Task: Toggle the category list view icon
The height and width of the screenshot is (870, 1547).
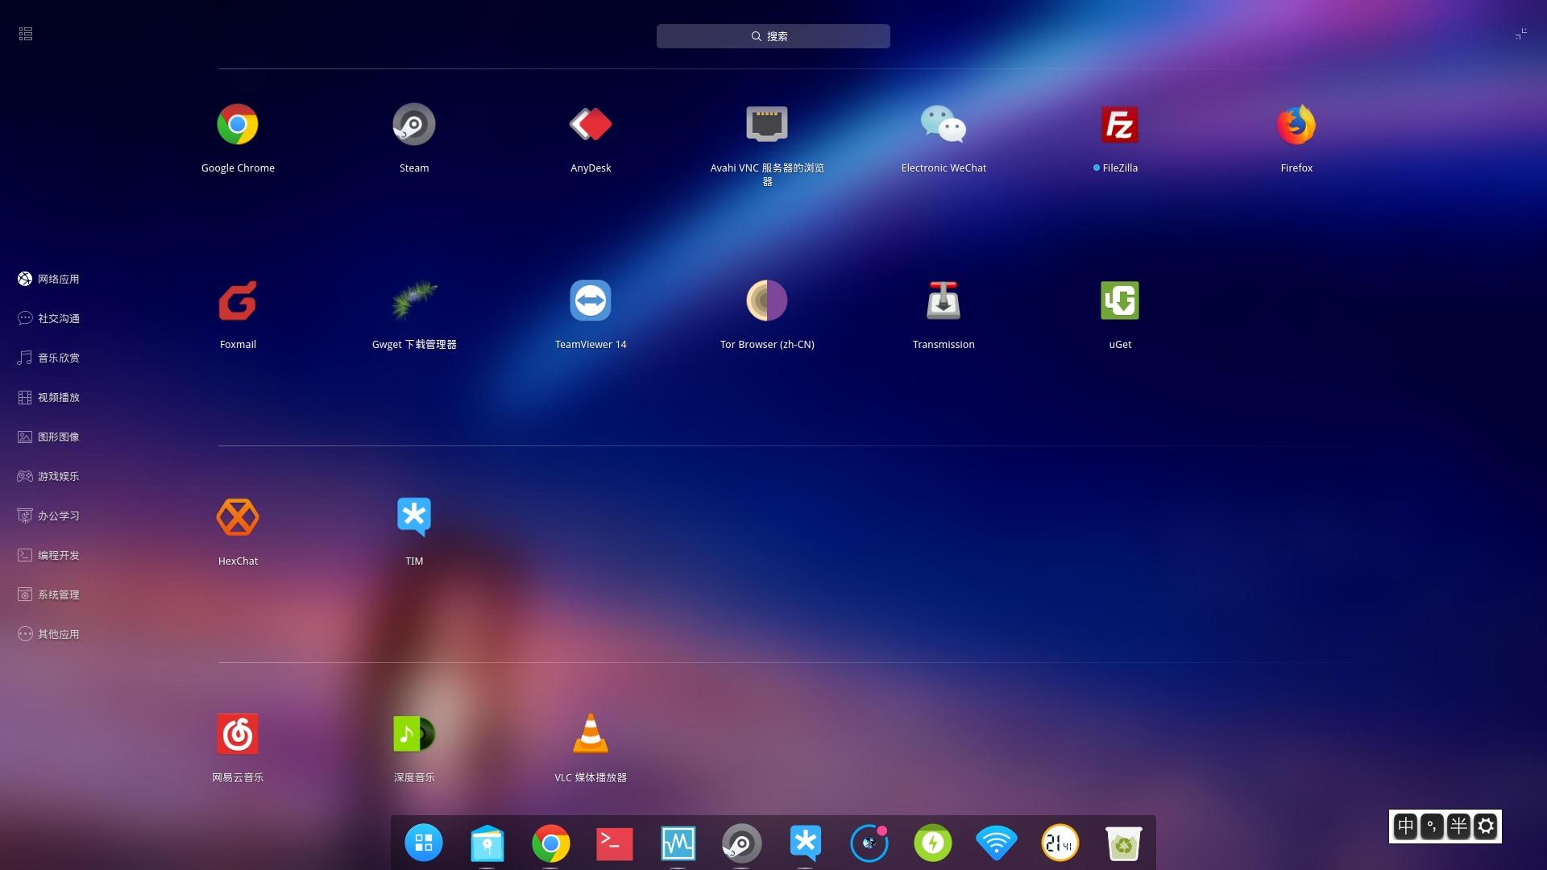Action: pyautogui.click(x=26, y=34)
